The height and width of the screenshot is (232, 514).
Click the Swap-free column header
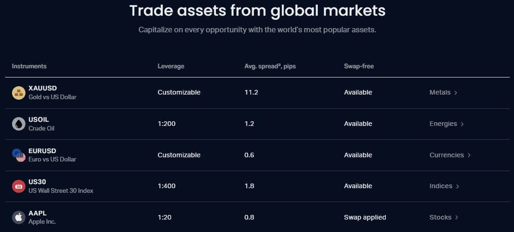point(359,66)
